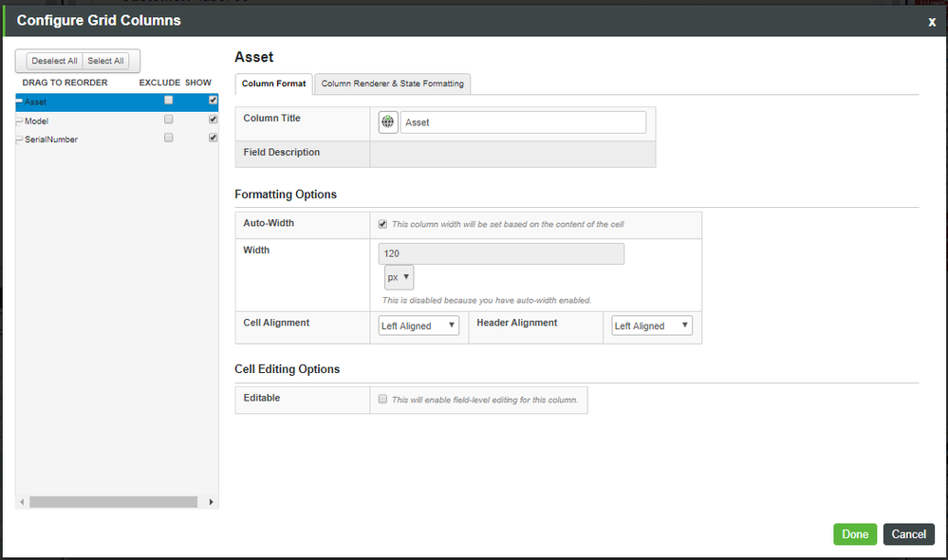The image size is (948, 560).
Task: Select the Model row in the column list
Action: 57,121
